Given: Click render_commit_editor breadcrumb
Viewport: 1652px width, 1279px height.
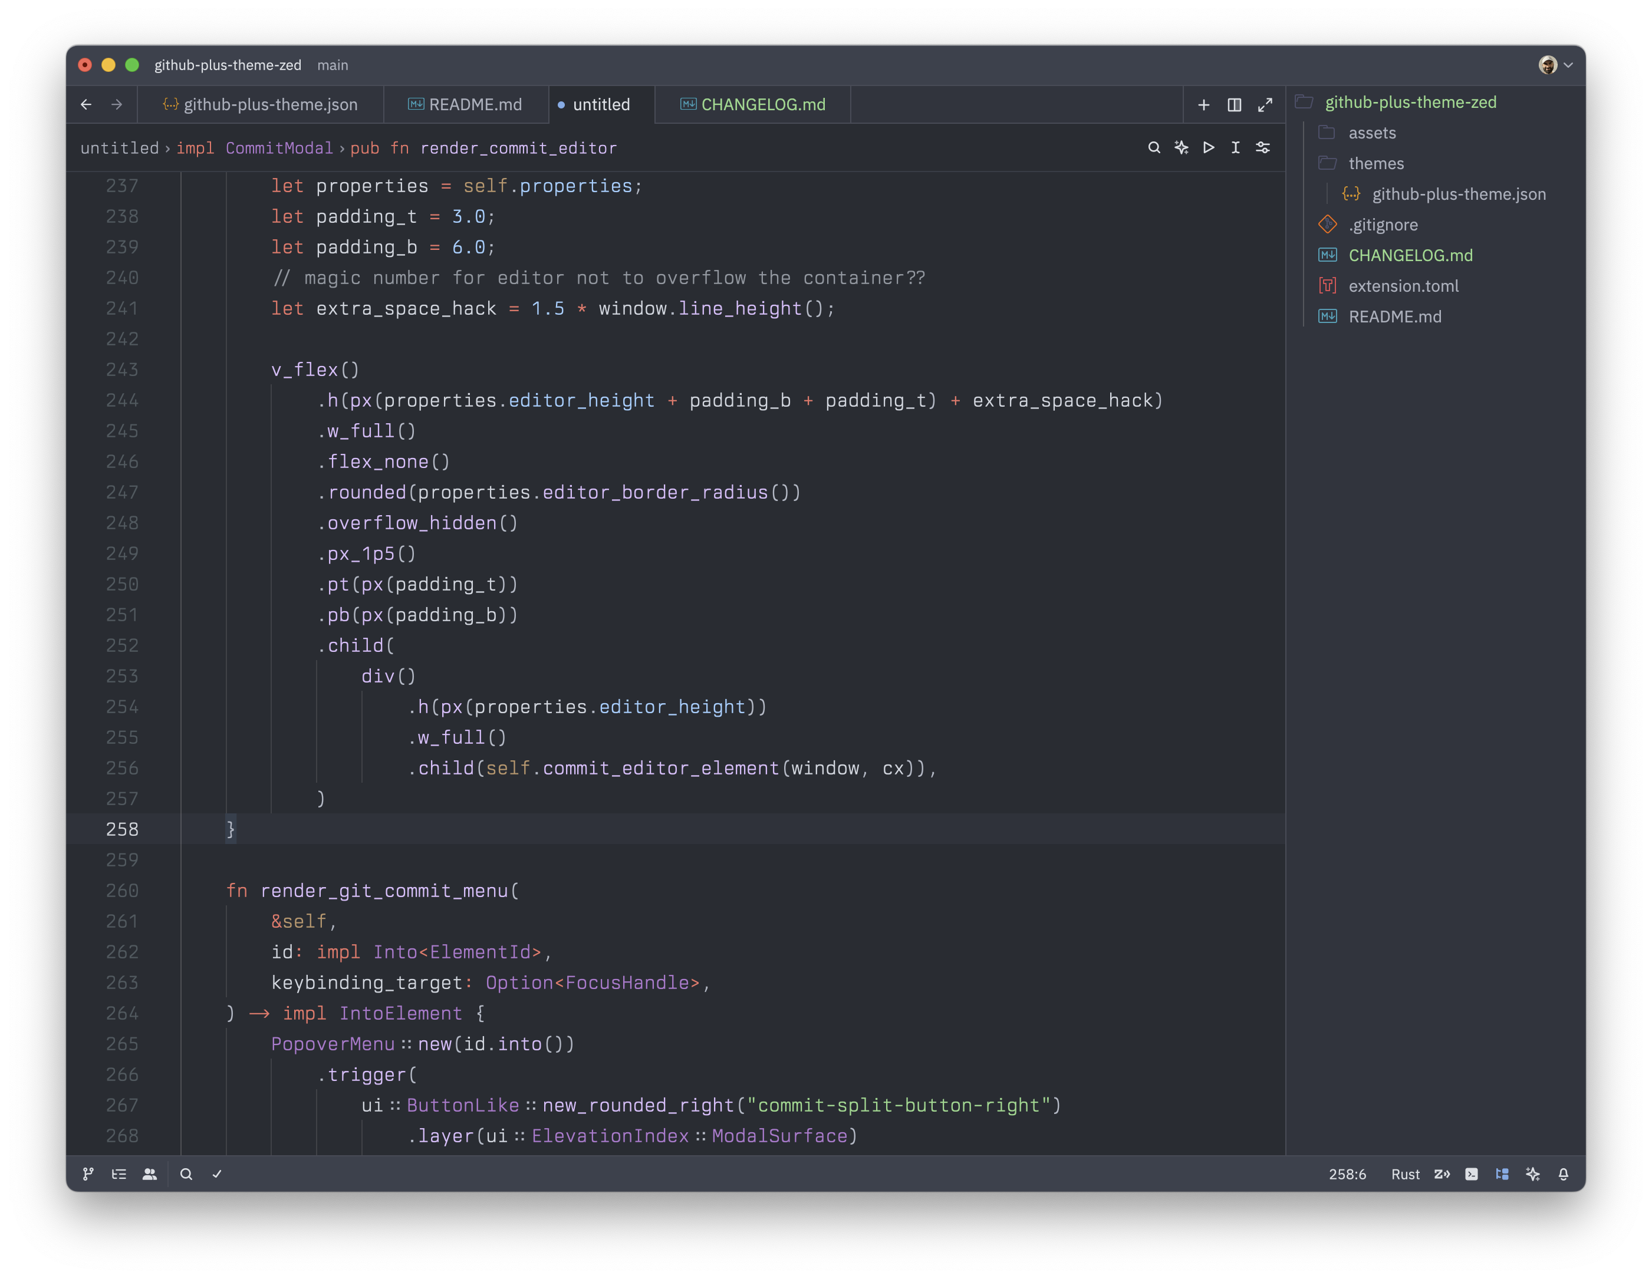Looking at the screenshot, I should [x=518, y=149].
